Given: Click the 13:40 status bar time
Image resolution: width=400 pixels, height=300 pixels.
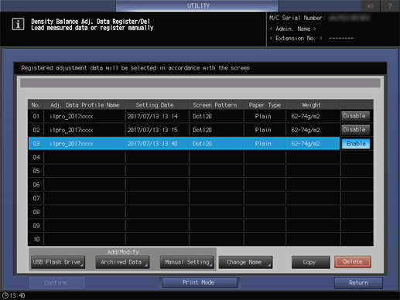Looking at the screenshot, I should 17,295.
